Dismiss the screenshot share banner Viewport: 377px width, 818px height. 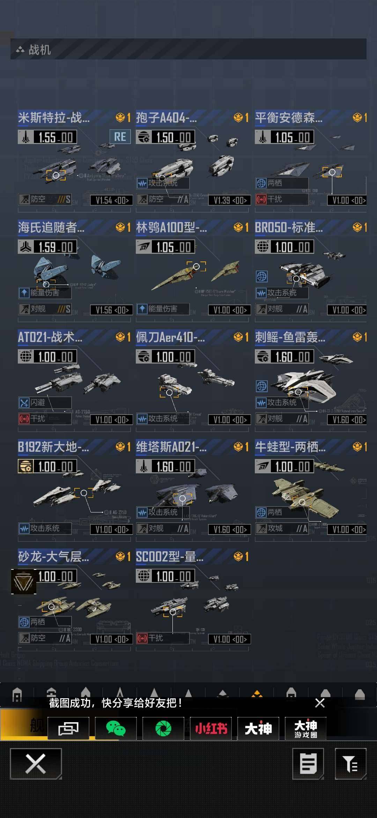coord(320,703)
